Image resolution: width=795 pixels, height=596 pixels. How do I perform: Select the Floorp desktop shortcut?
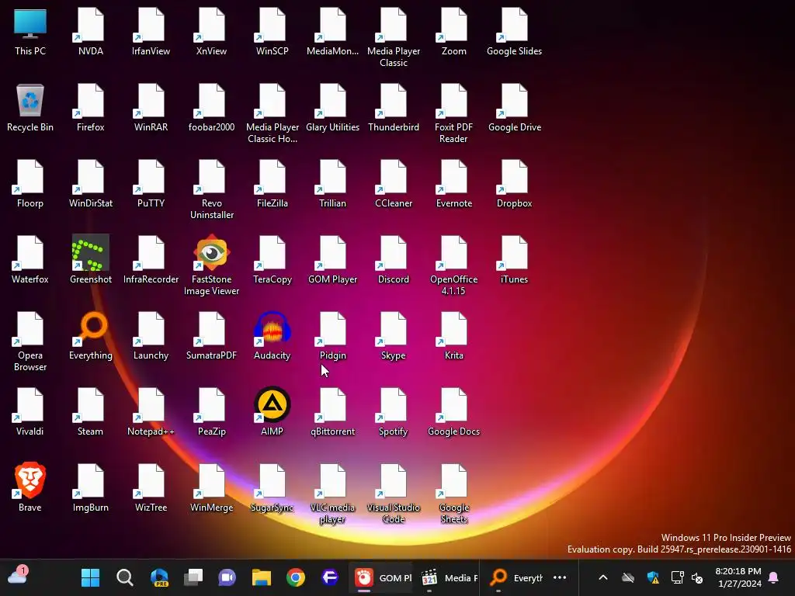pos(30,183)
